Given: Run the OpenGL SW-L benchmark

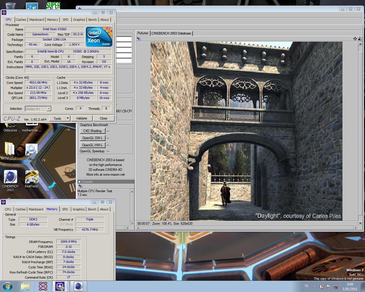Looking at the screenshot, I should (x=92, y=138).
